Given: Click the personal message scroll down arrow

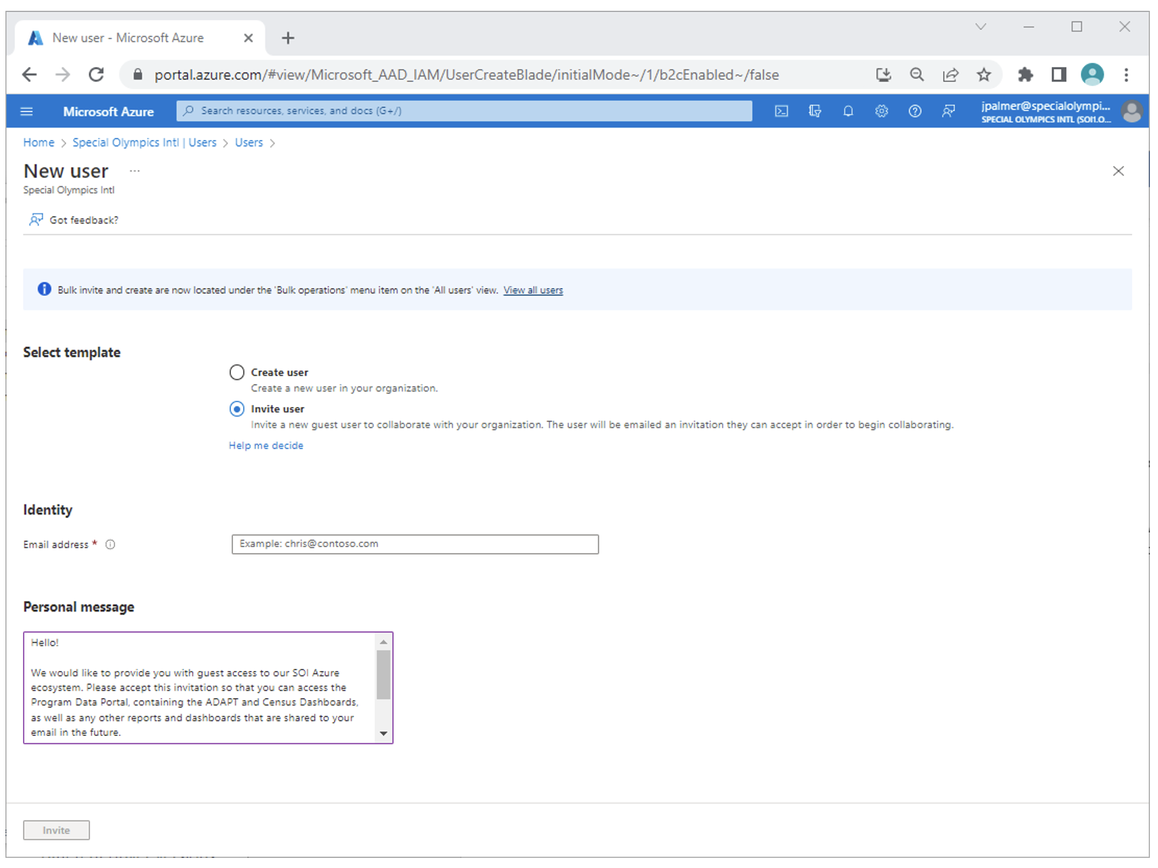Looking at the screenshot, I should (x=383, y=733).
